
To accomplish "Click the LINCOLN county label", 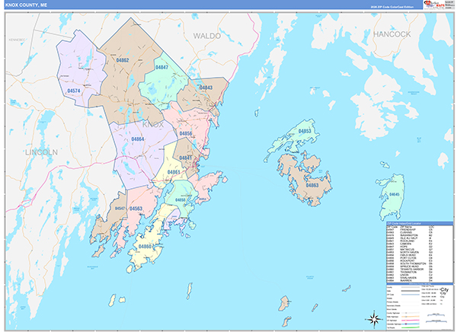I will 41,152.
